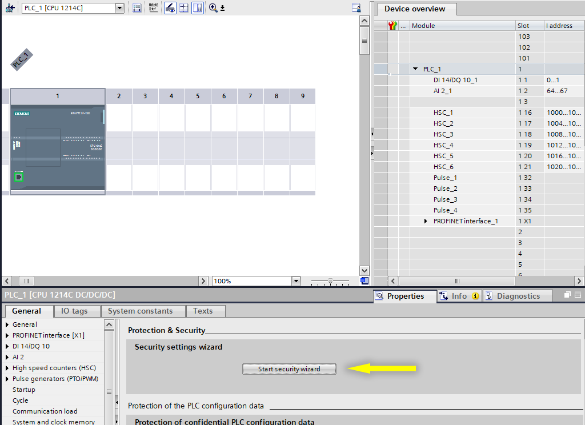Toggle the page break display icon

(x=183, y=8)
